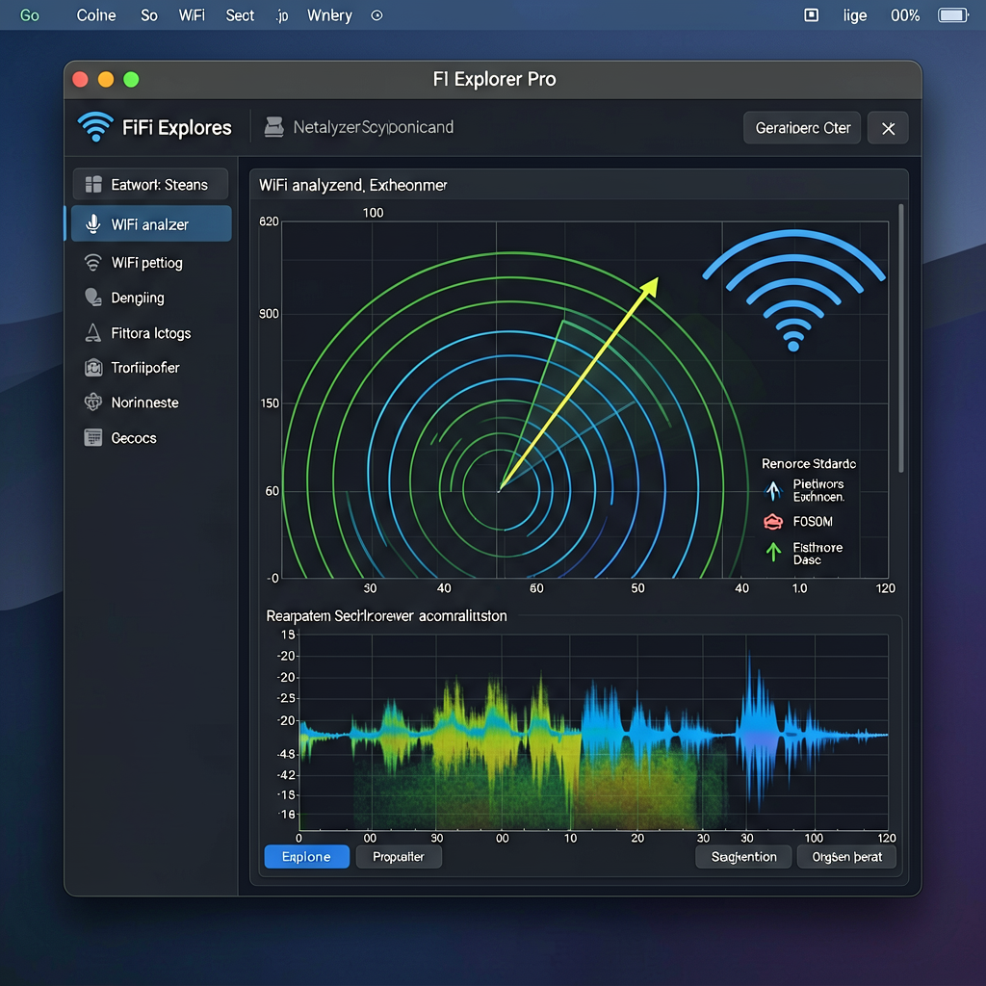Screen dimensions: 986x986
Task: Open the Wnlery menu
Action: 329,15
